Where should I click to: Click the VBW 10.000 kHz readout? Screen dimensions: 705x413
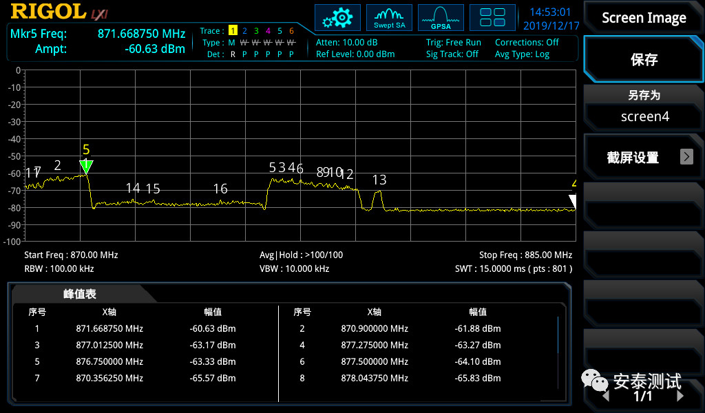click(295, 268)
